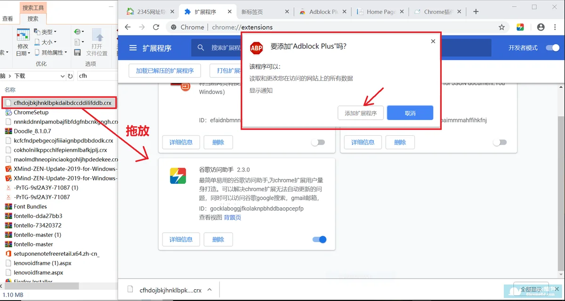Open the 背景页 link
Image resolution: width=565 pixels, height=301 pixels.
233,218
